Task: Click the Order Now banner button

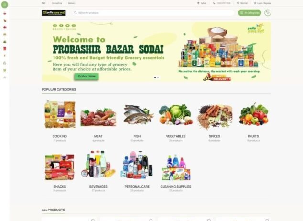Action: 87,77
